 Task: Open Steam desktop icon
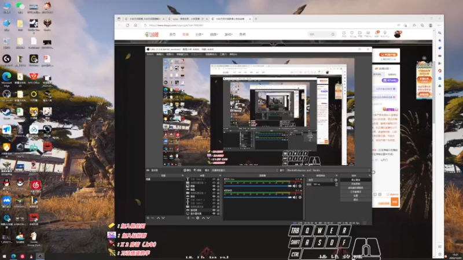pos(6,113)
